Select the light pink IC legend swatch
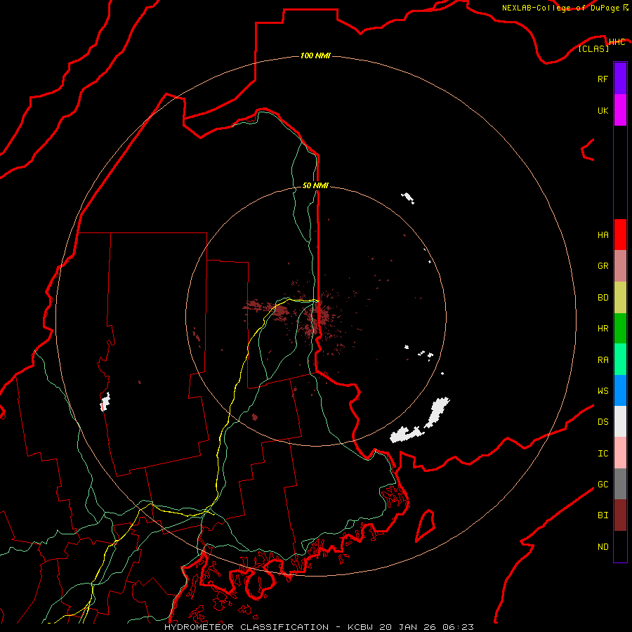The width and height of the screenshot is (632, 632). [620, 453]
